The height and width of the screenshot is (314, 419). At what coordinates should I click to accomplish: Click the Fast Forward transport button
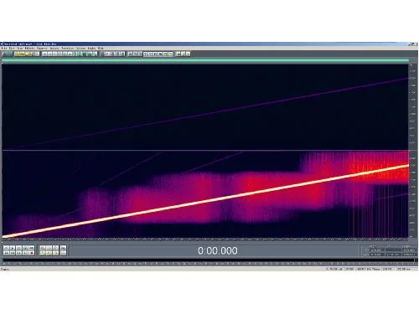coord(18,253)
